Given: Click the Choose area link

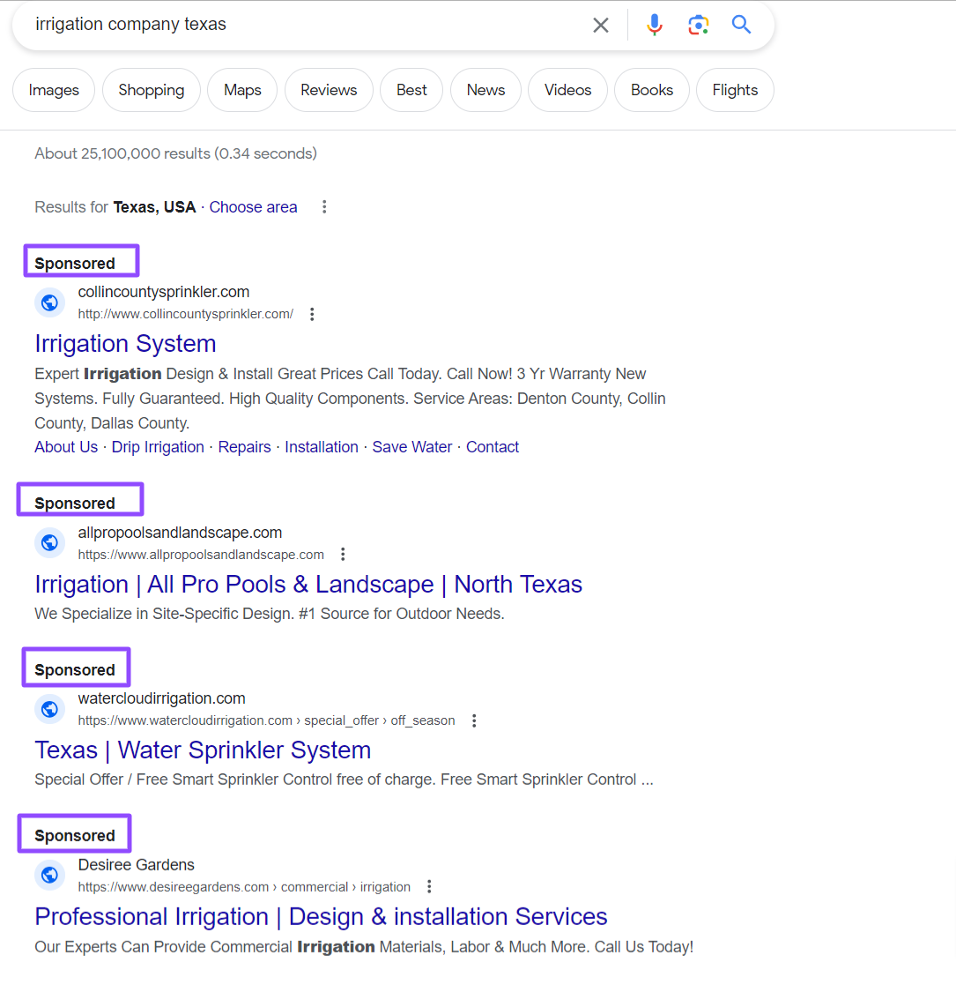Looking at the screenshot, I should [253, 207].
